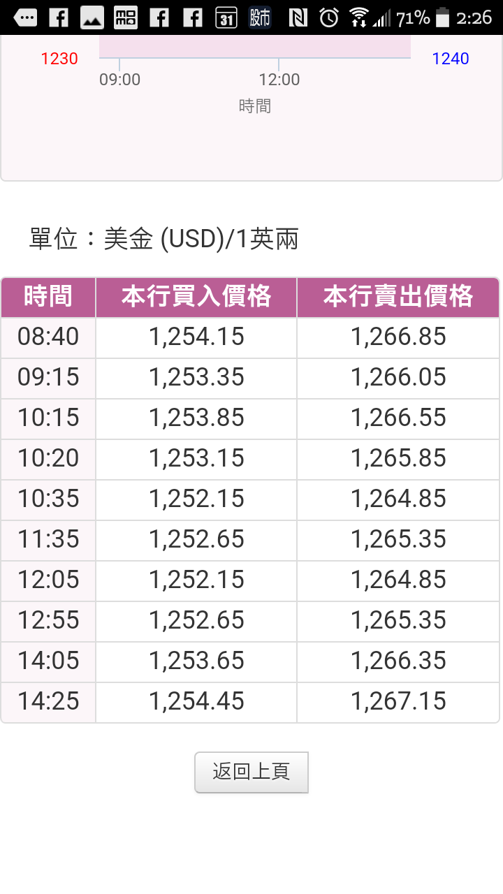Select the 08:40 time row cell

pos(48,337)
